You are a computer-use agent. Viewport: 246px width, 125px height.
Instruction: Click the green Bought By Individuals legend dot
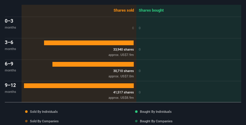[136, 112]
